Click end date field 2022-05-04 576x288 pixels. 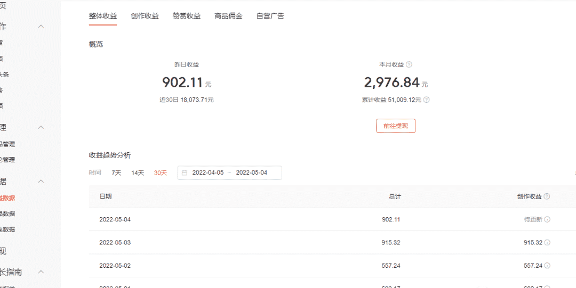point(252,173)
